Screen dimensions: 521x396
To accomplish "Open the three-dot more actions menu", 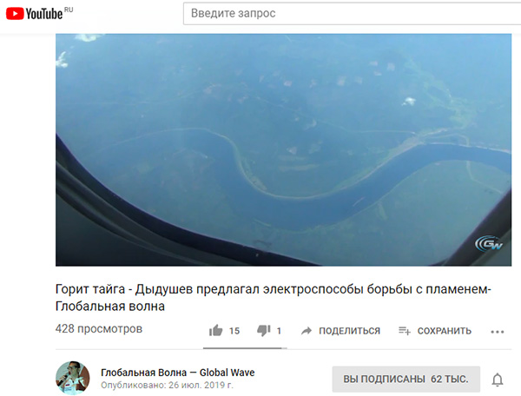I will [x=498, y=332].
